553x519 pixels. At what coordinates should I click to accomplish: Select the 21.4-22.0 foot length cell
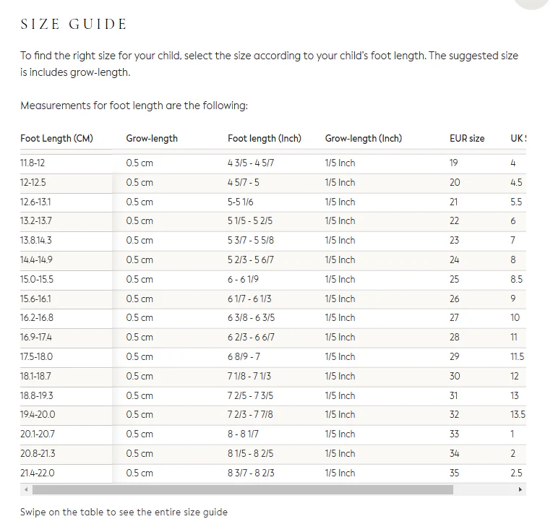click(38, 473)
